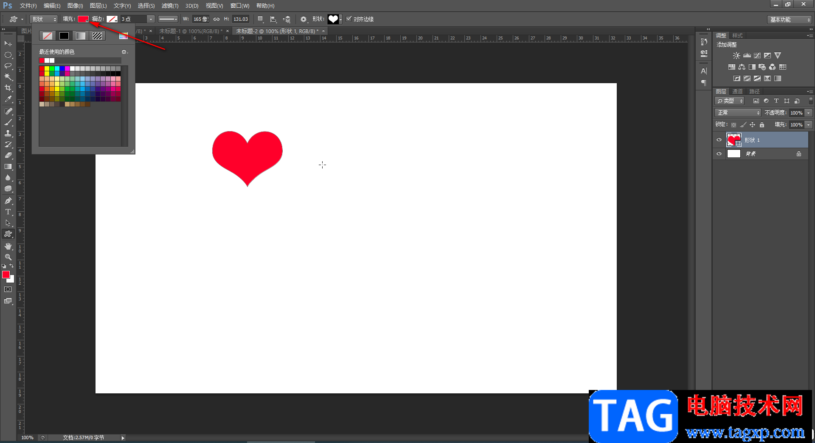Toggle lock transparent pixels
Image resolution: width=815 pixels, height=443 pixels.
(x=733, y=125)
